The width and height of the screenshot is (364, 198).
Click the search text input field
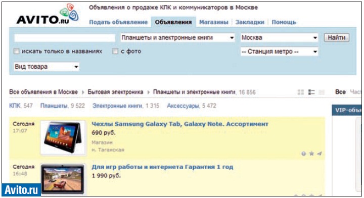coord(65,38)
